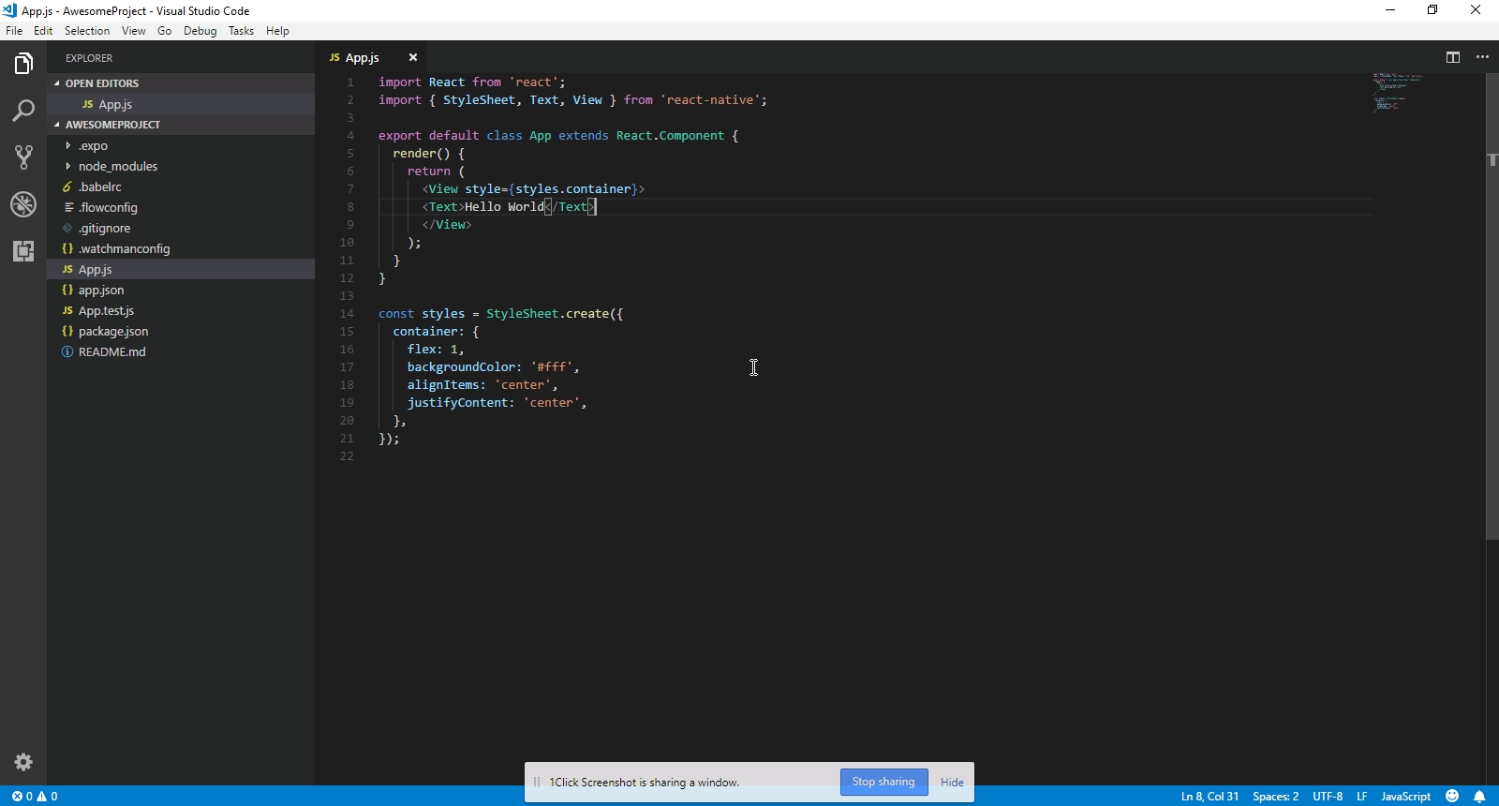Open App.test.js file

(x=181, y=310)
